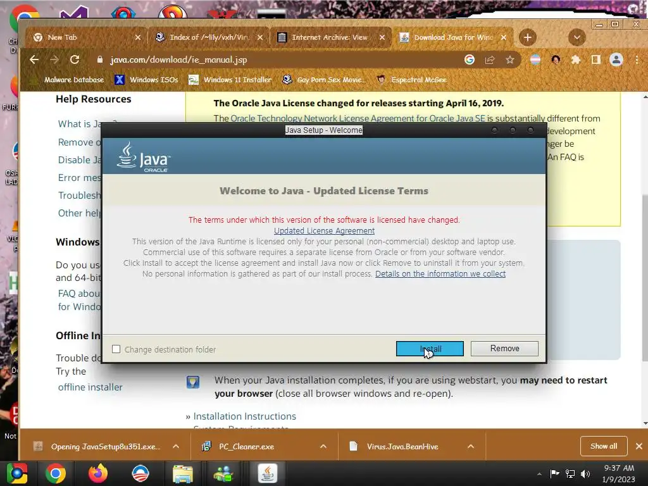
Task: Click the PC_Cleaner.exe download item
Action: click(x=246, y=446)
